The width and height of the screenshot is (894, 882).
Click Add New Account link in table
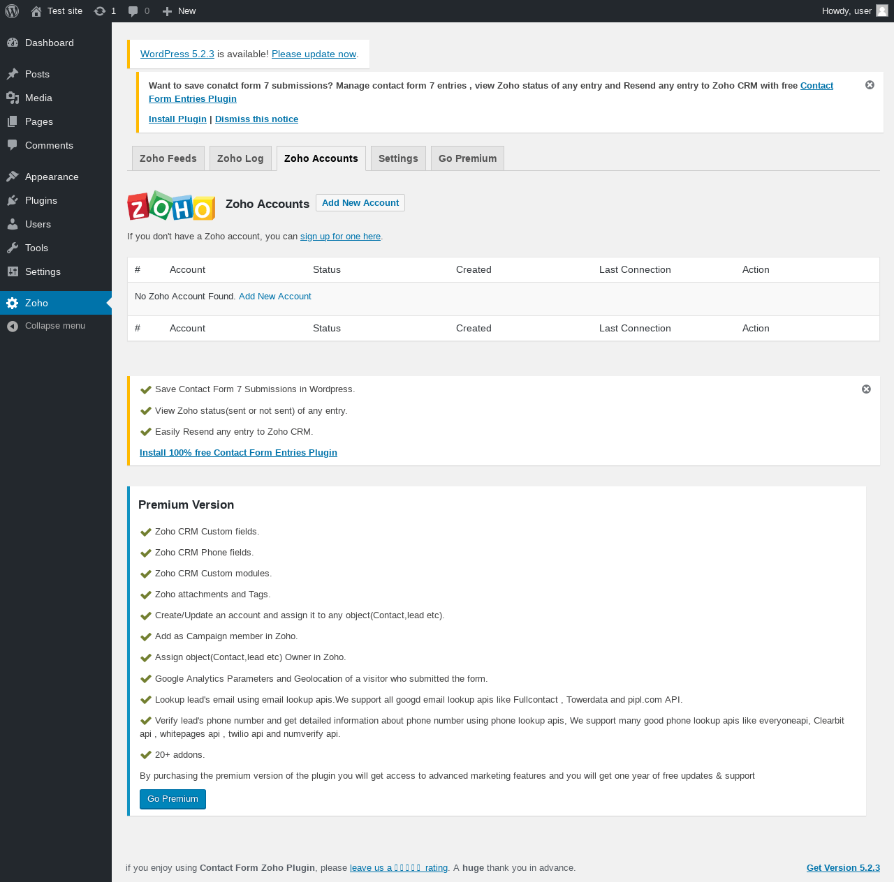tap(275, 296)
